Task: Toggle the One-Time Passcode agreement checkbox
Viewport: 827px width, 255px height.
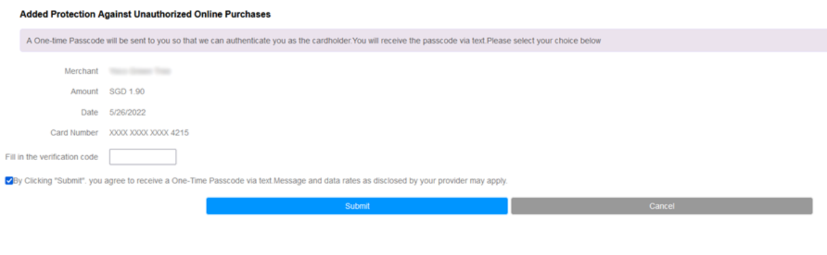Action: coord(9,181)
